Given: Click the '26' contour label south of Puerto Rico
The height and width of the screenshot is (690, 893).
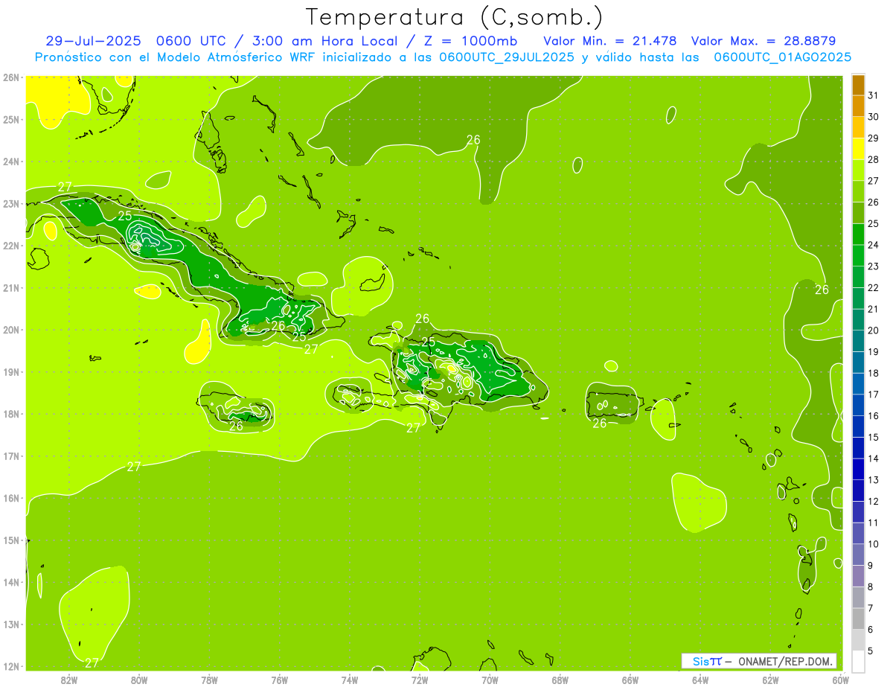Looking at the screenshot, I should point(599,424).
